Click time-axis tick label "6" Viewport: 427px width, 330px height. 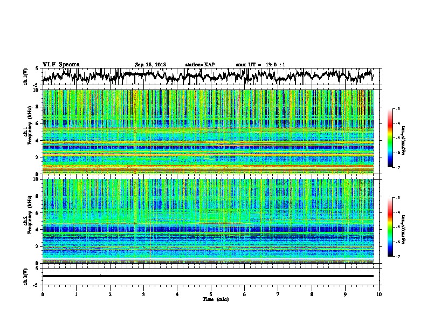click(245, 294)
